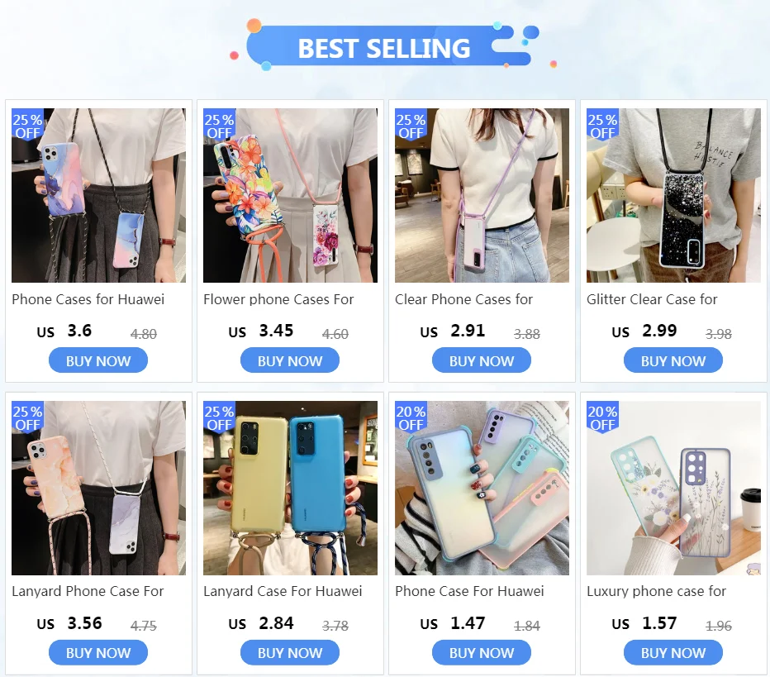Click the BEST SELLING banner

click(384, 46)
